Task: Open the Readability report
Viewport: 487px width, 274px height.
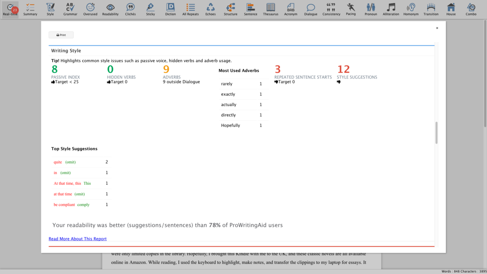Action: click(x=110, y=9)
